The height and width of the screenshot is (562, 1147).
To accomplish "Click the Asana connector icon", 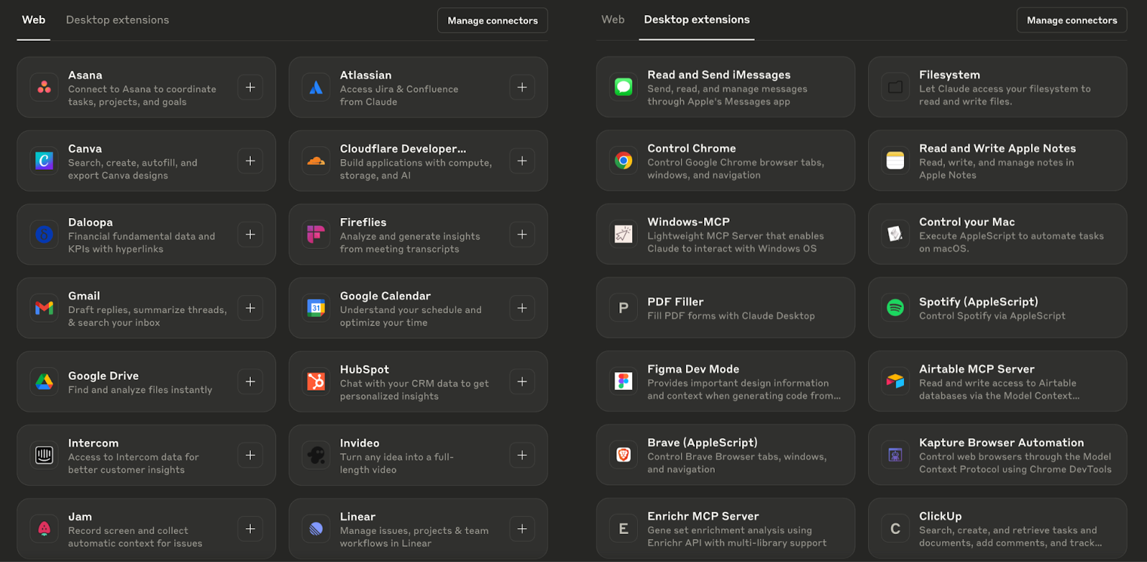I will point(44,87).
